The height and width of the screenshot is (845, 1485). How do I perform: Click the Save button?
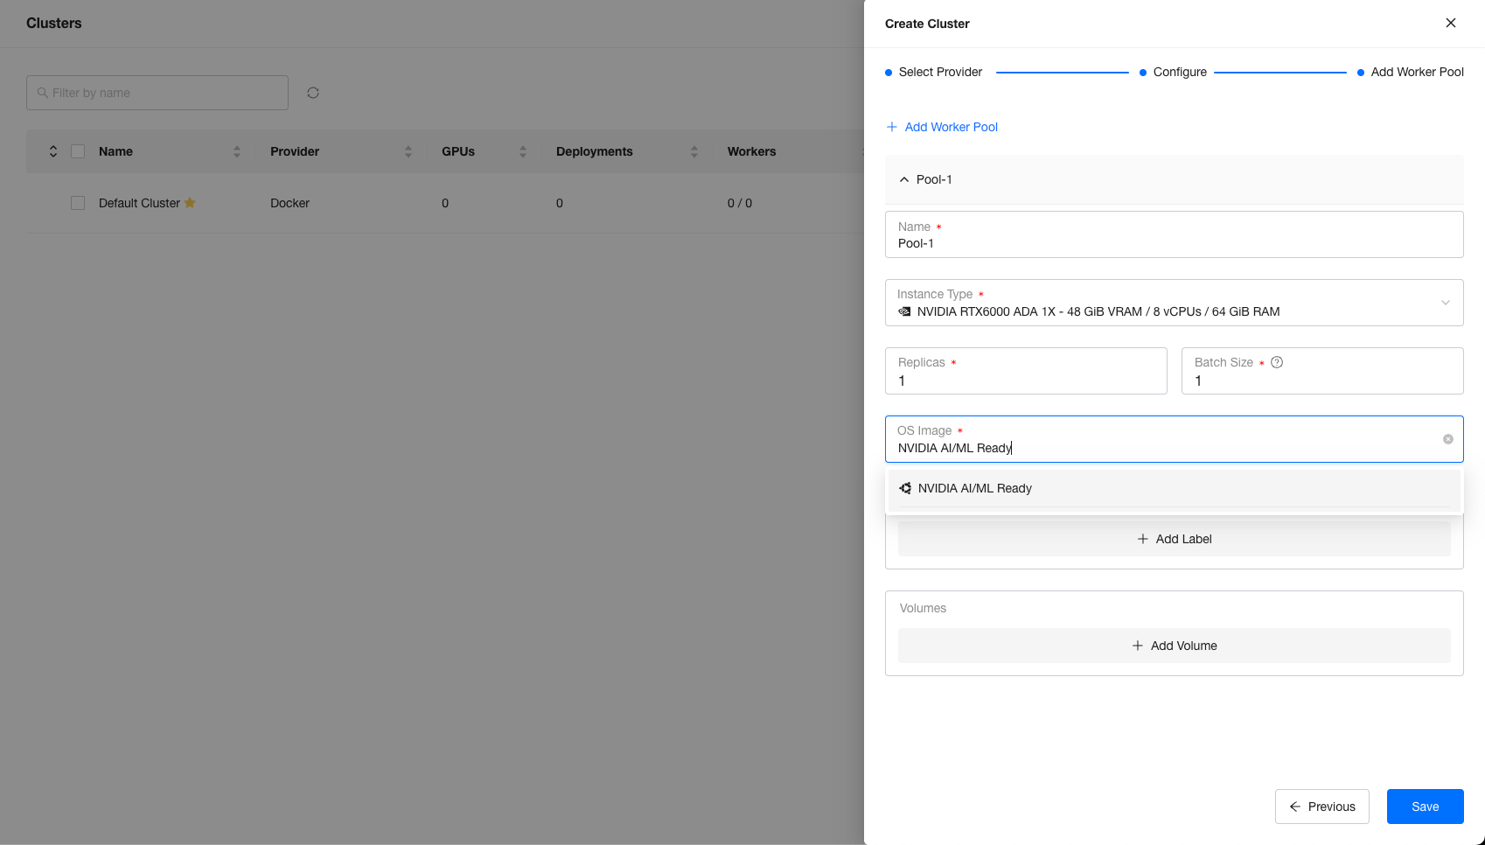coord(1425,807)
